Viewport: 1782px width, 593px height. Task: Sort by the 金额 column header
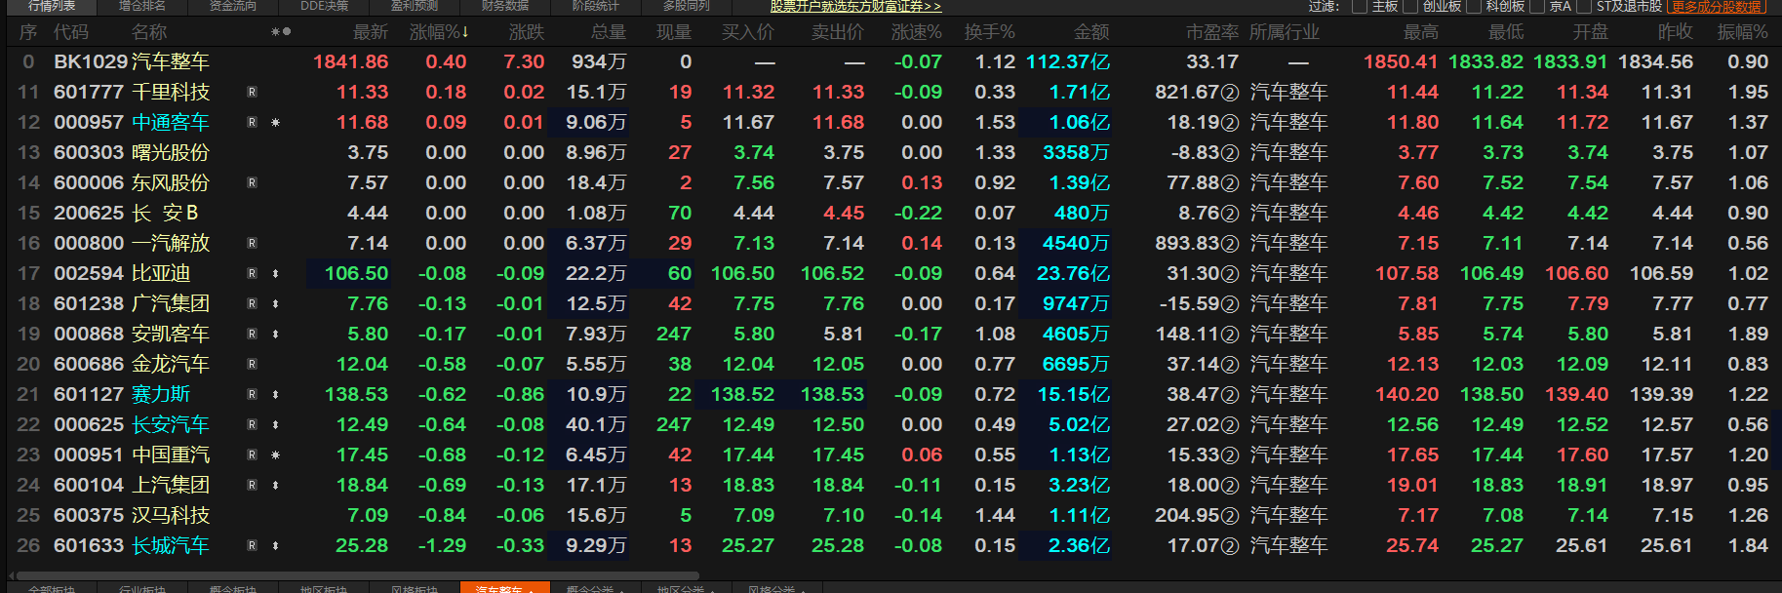pos(1091,32)
